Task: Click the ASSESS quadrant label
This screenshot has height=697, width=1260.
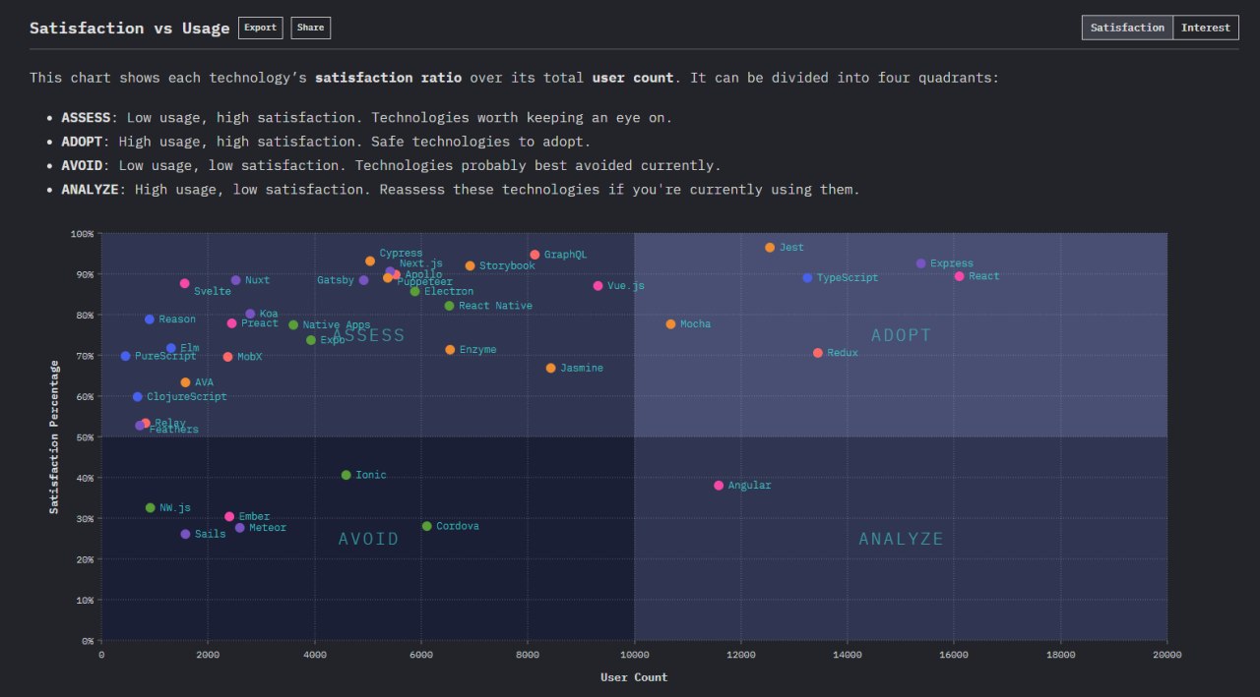Action: click(x=368, y=335)
